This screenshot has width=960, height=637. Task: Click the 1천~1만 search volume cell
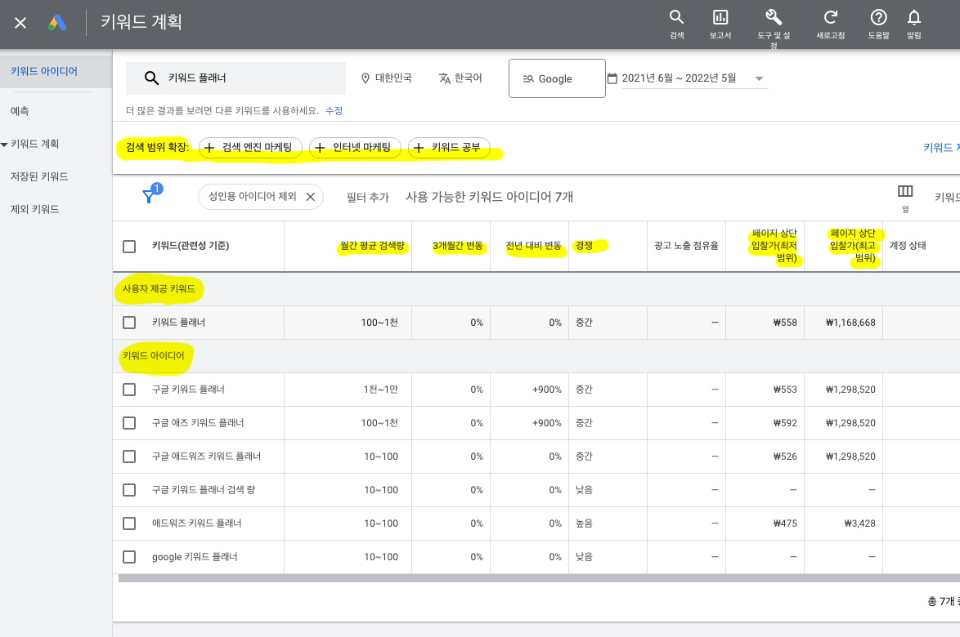(x=380, y=390)
